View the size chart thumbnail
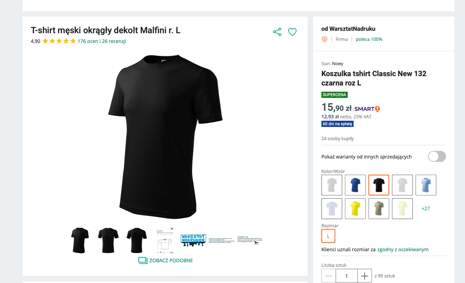465x283 pixels. coord(165,240)
